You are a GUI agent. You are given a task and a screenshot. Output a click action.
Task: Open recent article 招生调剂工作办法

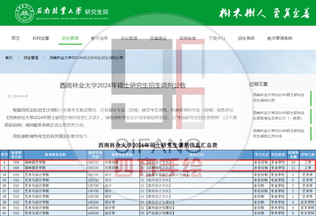pyautogui.click(x=279, y=133)
